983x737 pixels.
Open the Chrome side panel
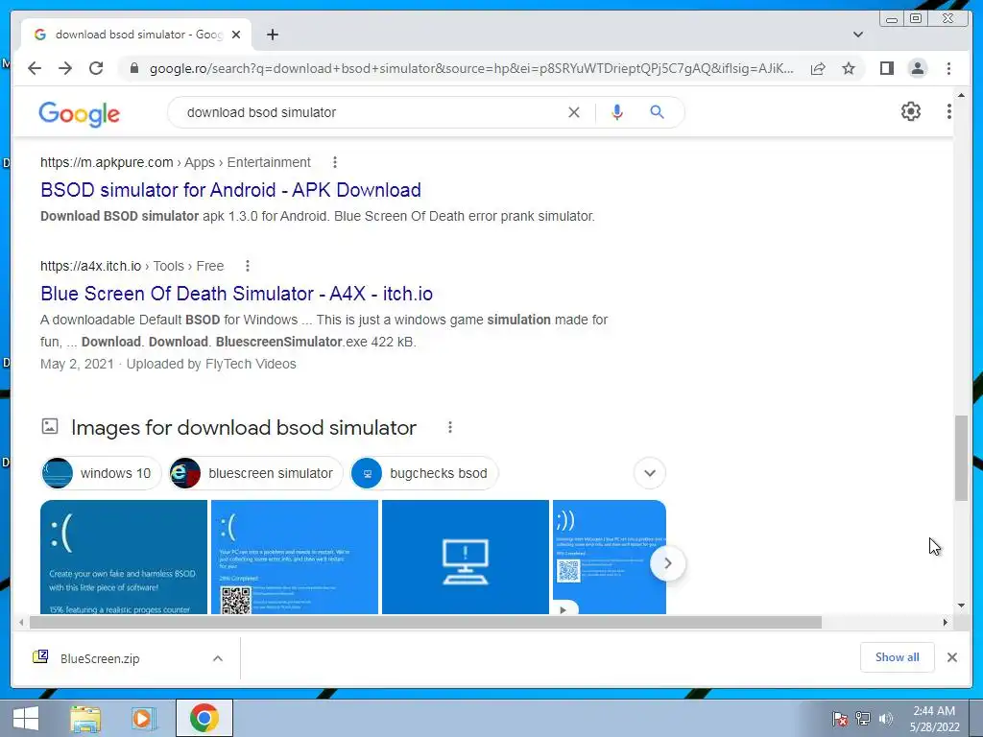[886, 68]
